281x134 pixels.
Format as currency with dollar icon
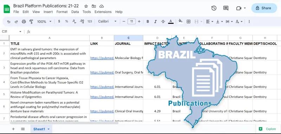(59, 21)
